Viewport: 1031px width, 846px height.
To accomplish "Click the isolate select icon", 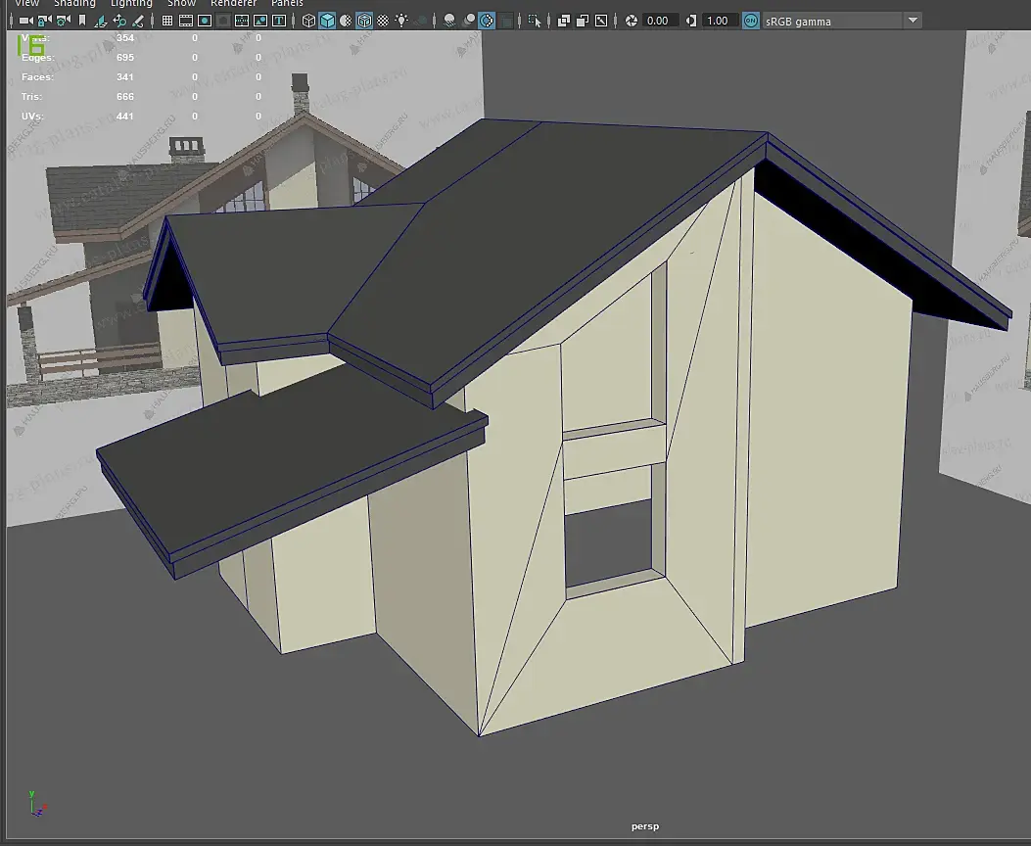I will (535, 21).
